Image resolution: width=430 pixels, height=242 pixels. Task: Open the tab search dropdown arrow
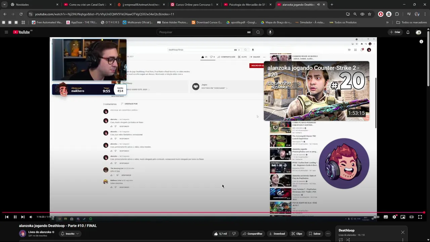4,4
